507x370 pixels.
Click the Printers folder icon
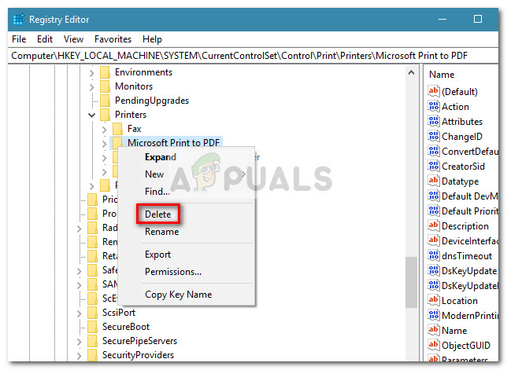point(105,115)
